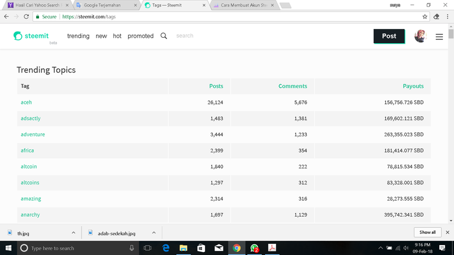Open the site search magnifier icon
The height and width of the screenshot is (255, 454).
[164, 36]
